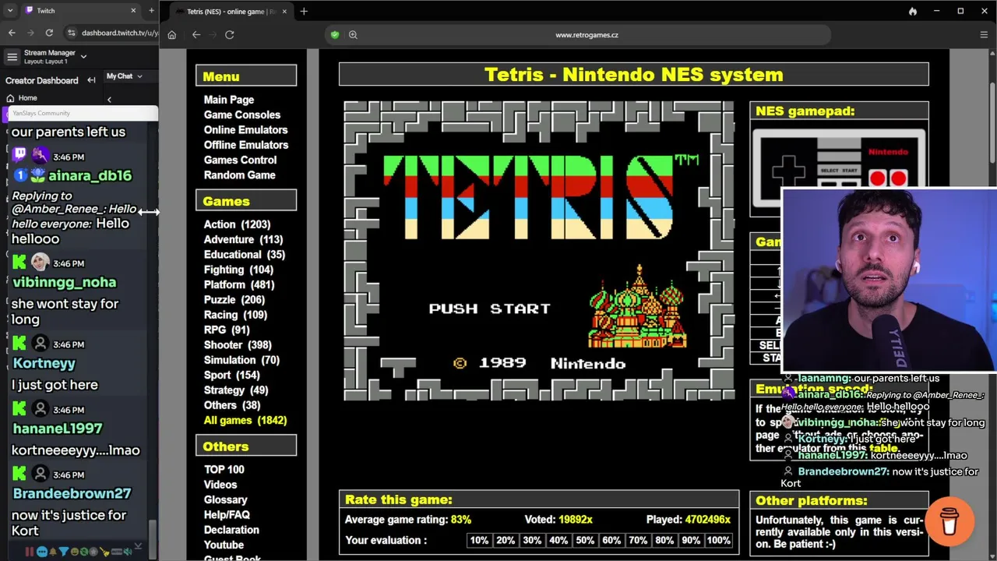Rate the game 10%

point(479,541)
